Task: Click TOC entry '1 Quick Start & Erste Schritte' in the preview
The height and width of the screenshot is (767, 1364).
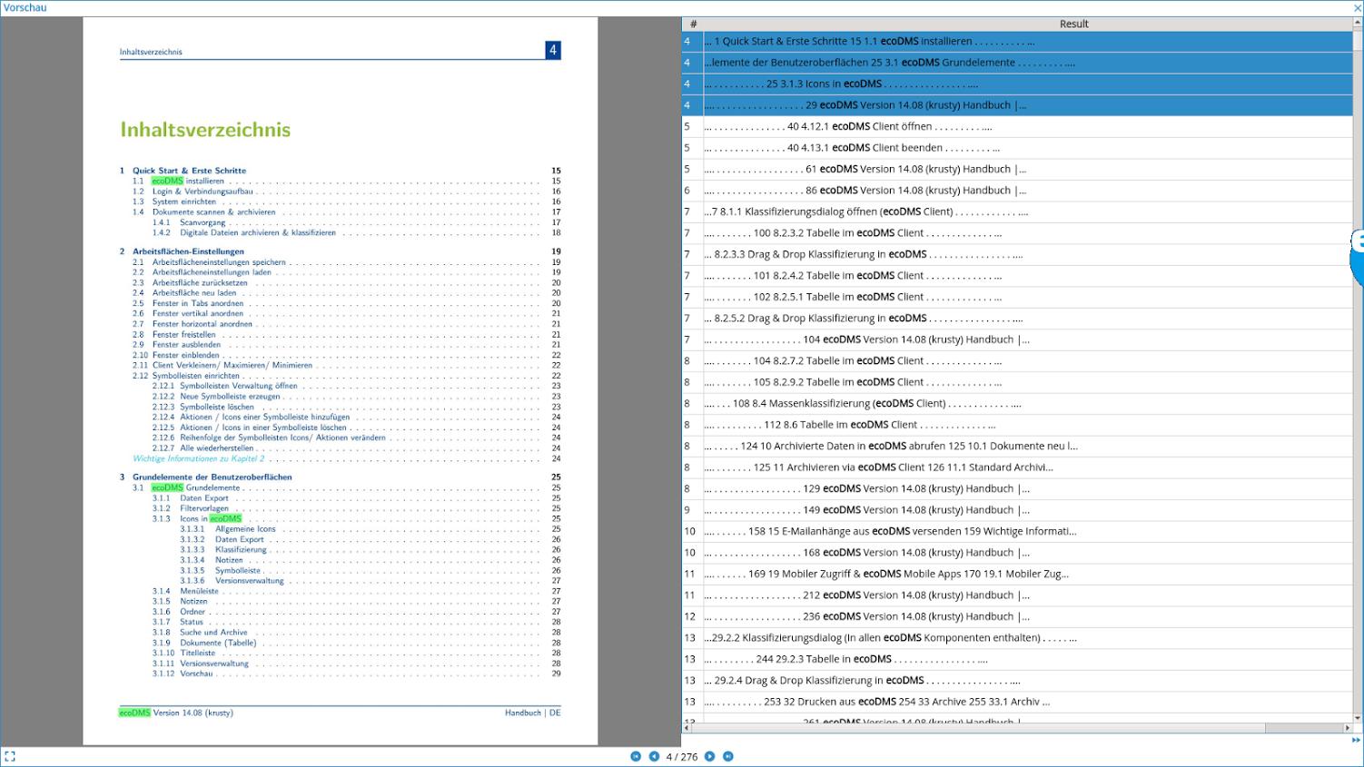Action: tap(183, 171)
